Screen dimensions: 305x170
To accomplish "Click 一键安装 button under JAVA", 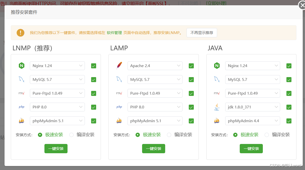I will point(251,148).
